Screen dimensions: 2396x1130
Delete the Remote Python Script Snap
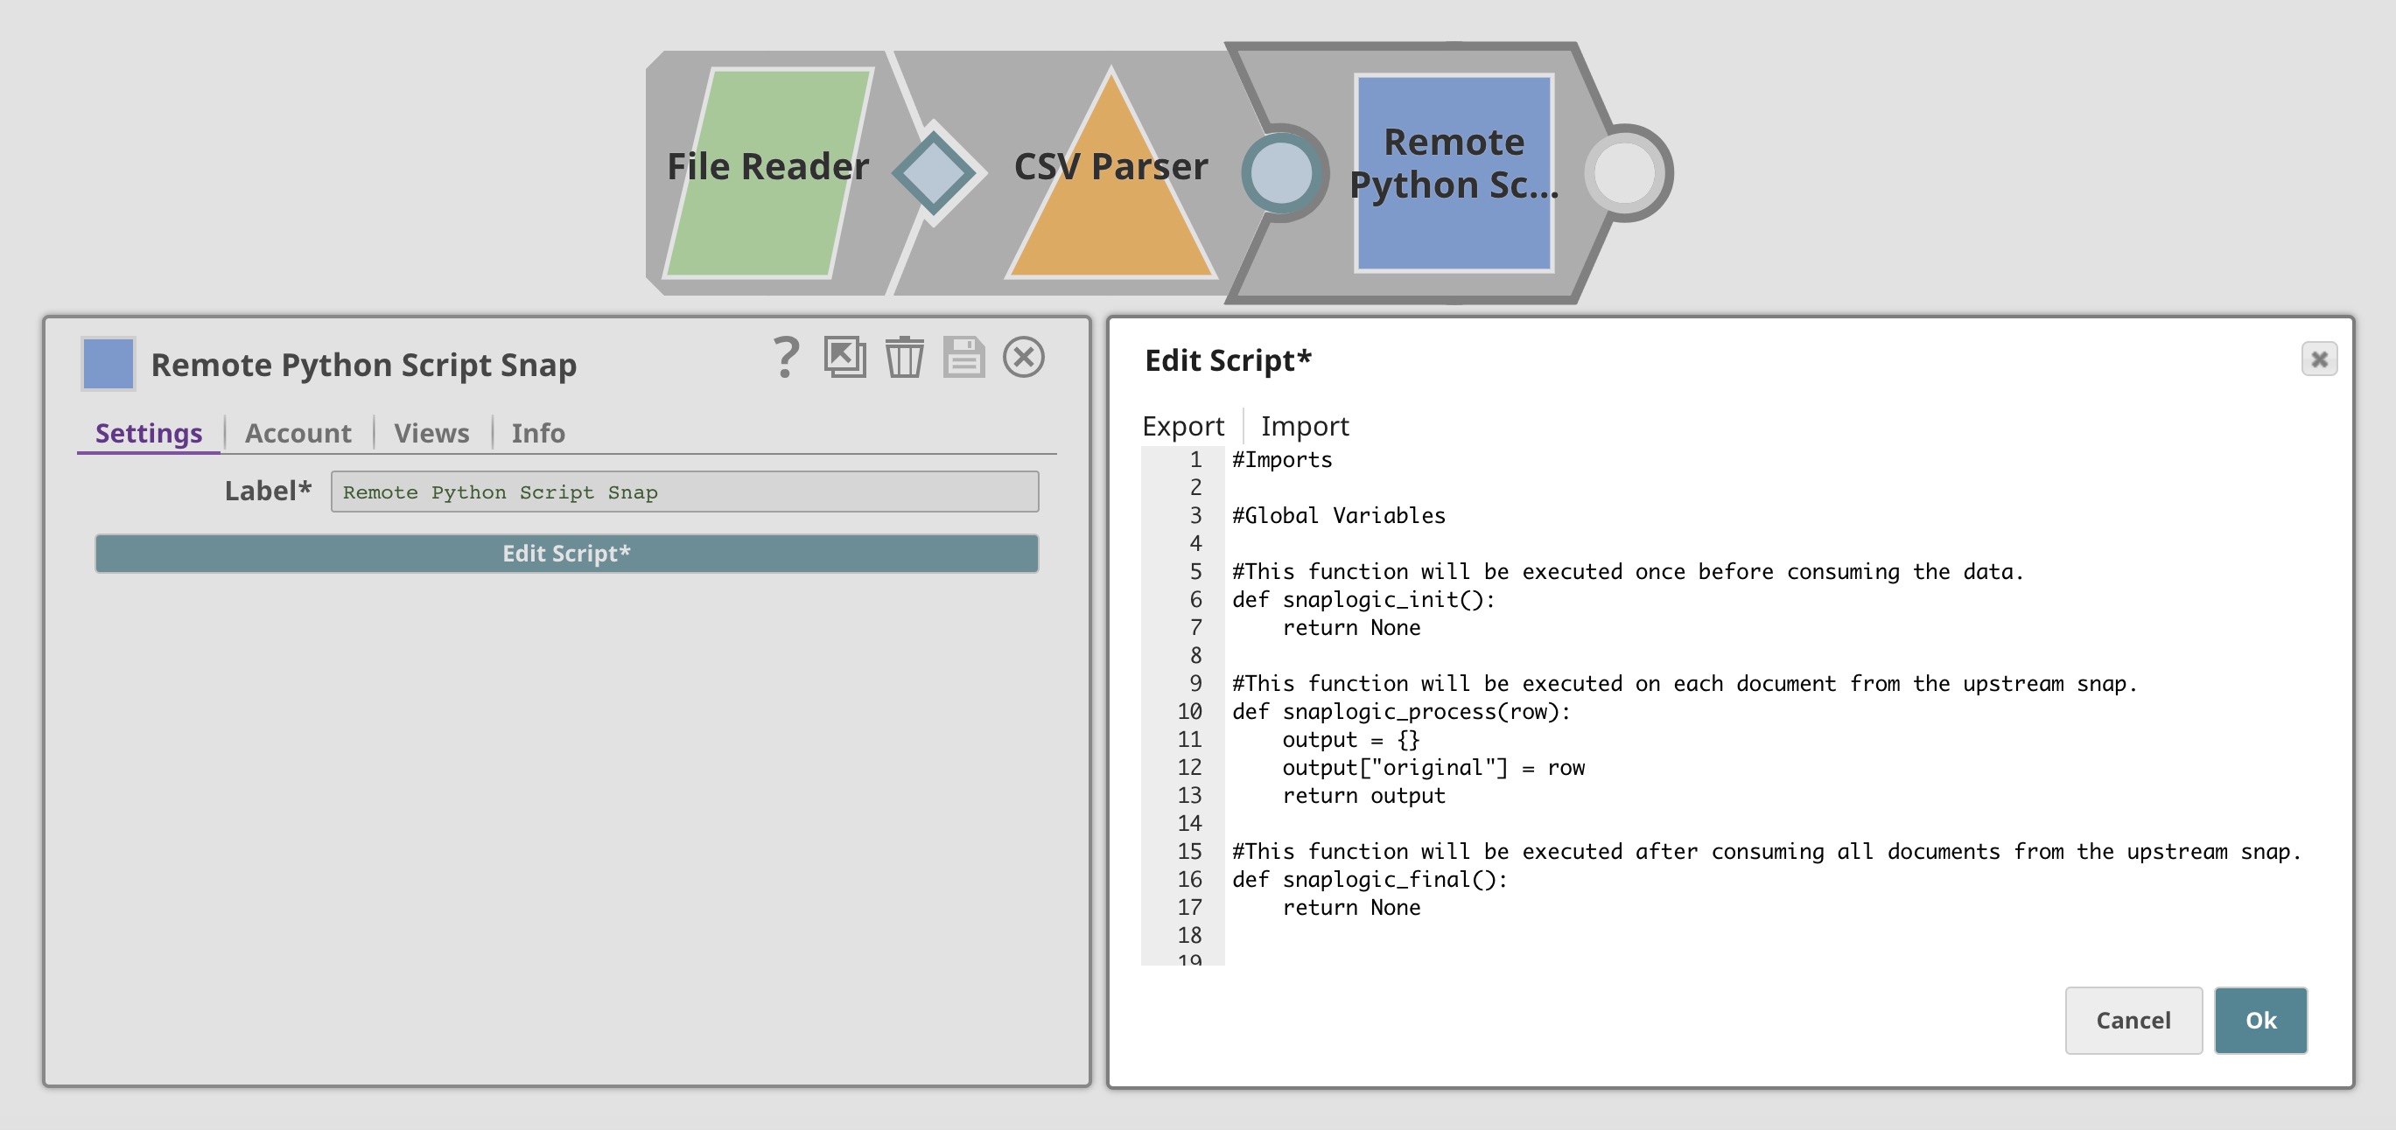click(904, 358)
